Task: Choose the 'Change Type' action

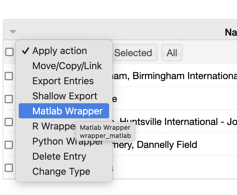Action: click(61, 172)
